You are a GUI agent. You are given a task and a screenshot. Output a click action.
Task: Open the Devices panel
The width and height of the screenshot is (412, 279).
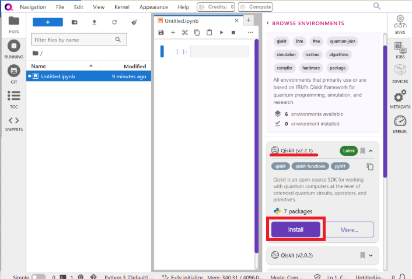tap(400, 73)
